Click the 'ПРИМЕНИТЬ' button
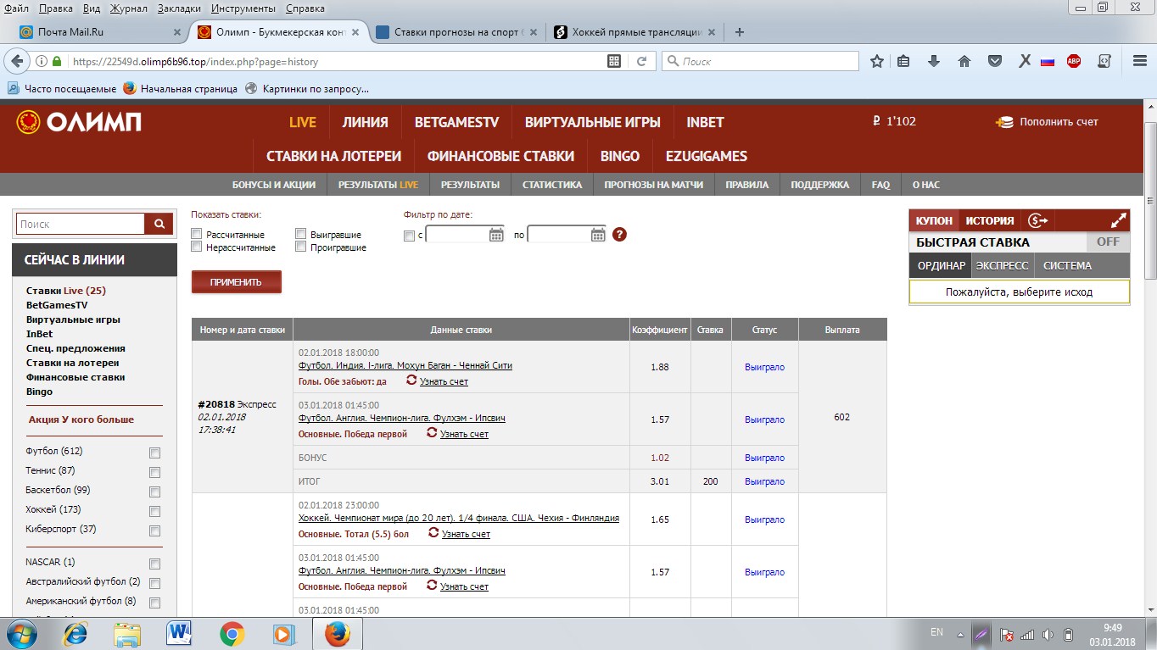Screen dimensions: 1157x650 (236, 283)
